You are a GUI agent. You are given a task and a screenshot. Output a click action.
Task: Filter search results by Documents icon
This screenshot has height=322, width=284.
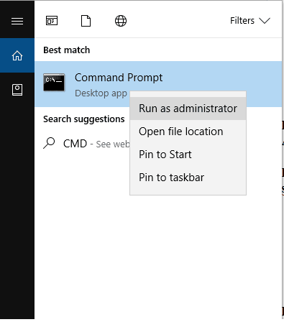click(x=86, y=21)
